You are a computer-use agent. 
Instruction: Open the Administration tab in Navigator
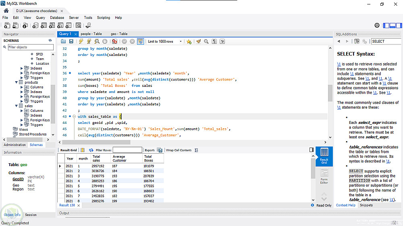15,145
